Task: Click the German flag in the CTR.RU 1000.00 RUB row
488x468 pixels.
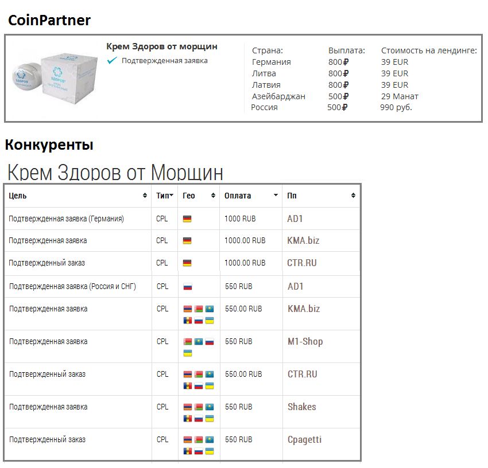Action: pos(187,263)
